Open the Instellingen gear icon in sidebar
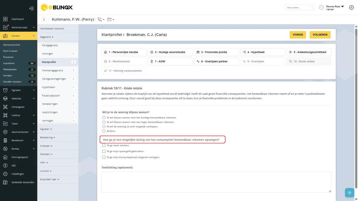The height and width of the screenshot is (201, 358). pos(5,174)
